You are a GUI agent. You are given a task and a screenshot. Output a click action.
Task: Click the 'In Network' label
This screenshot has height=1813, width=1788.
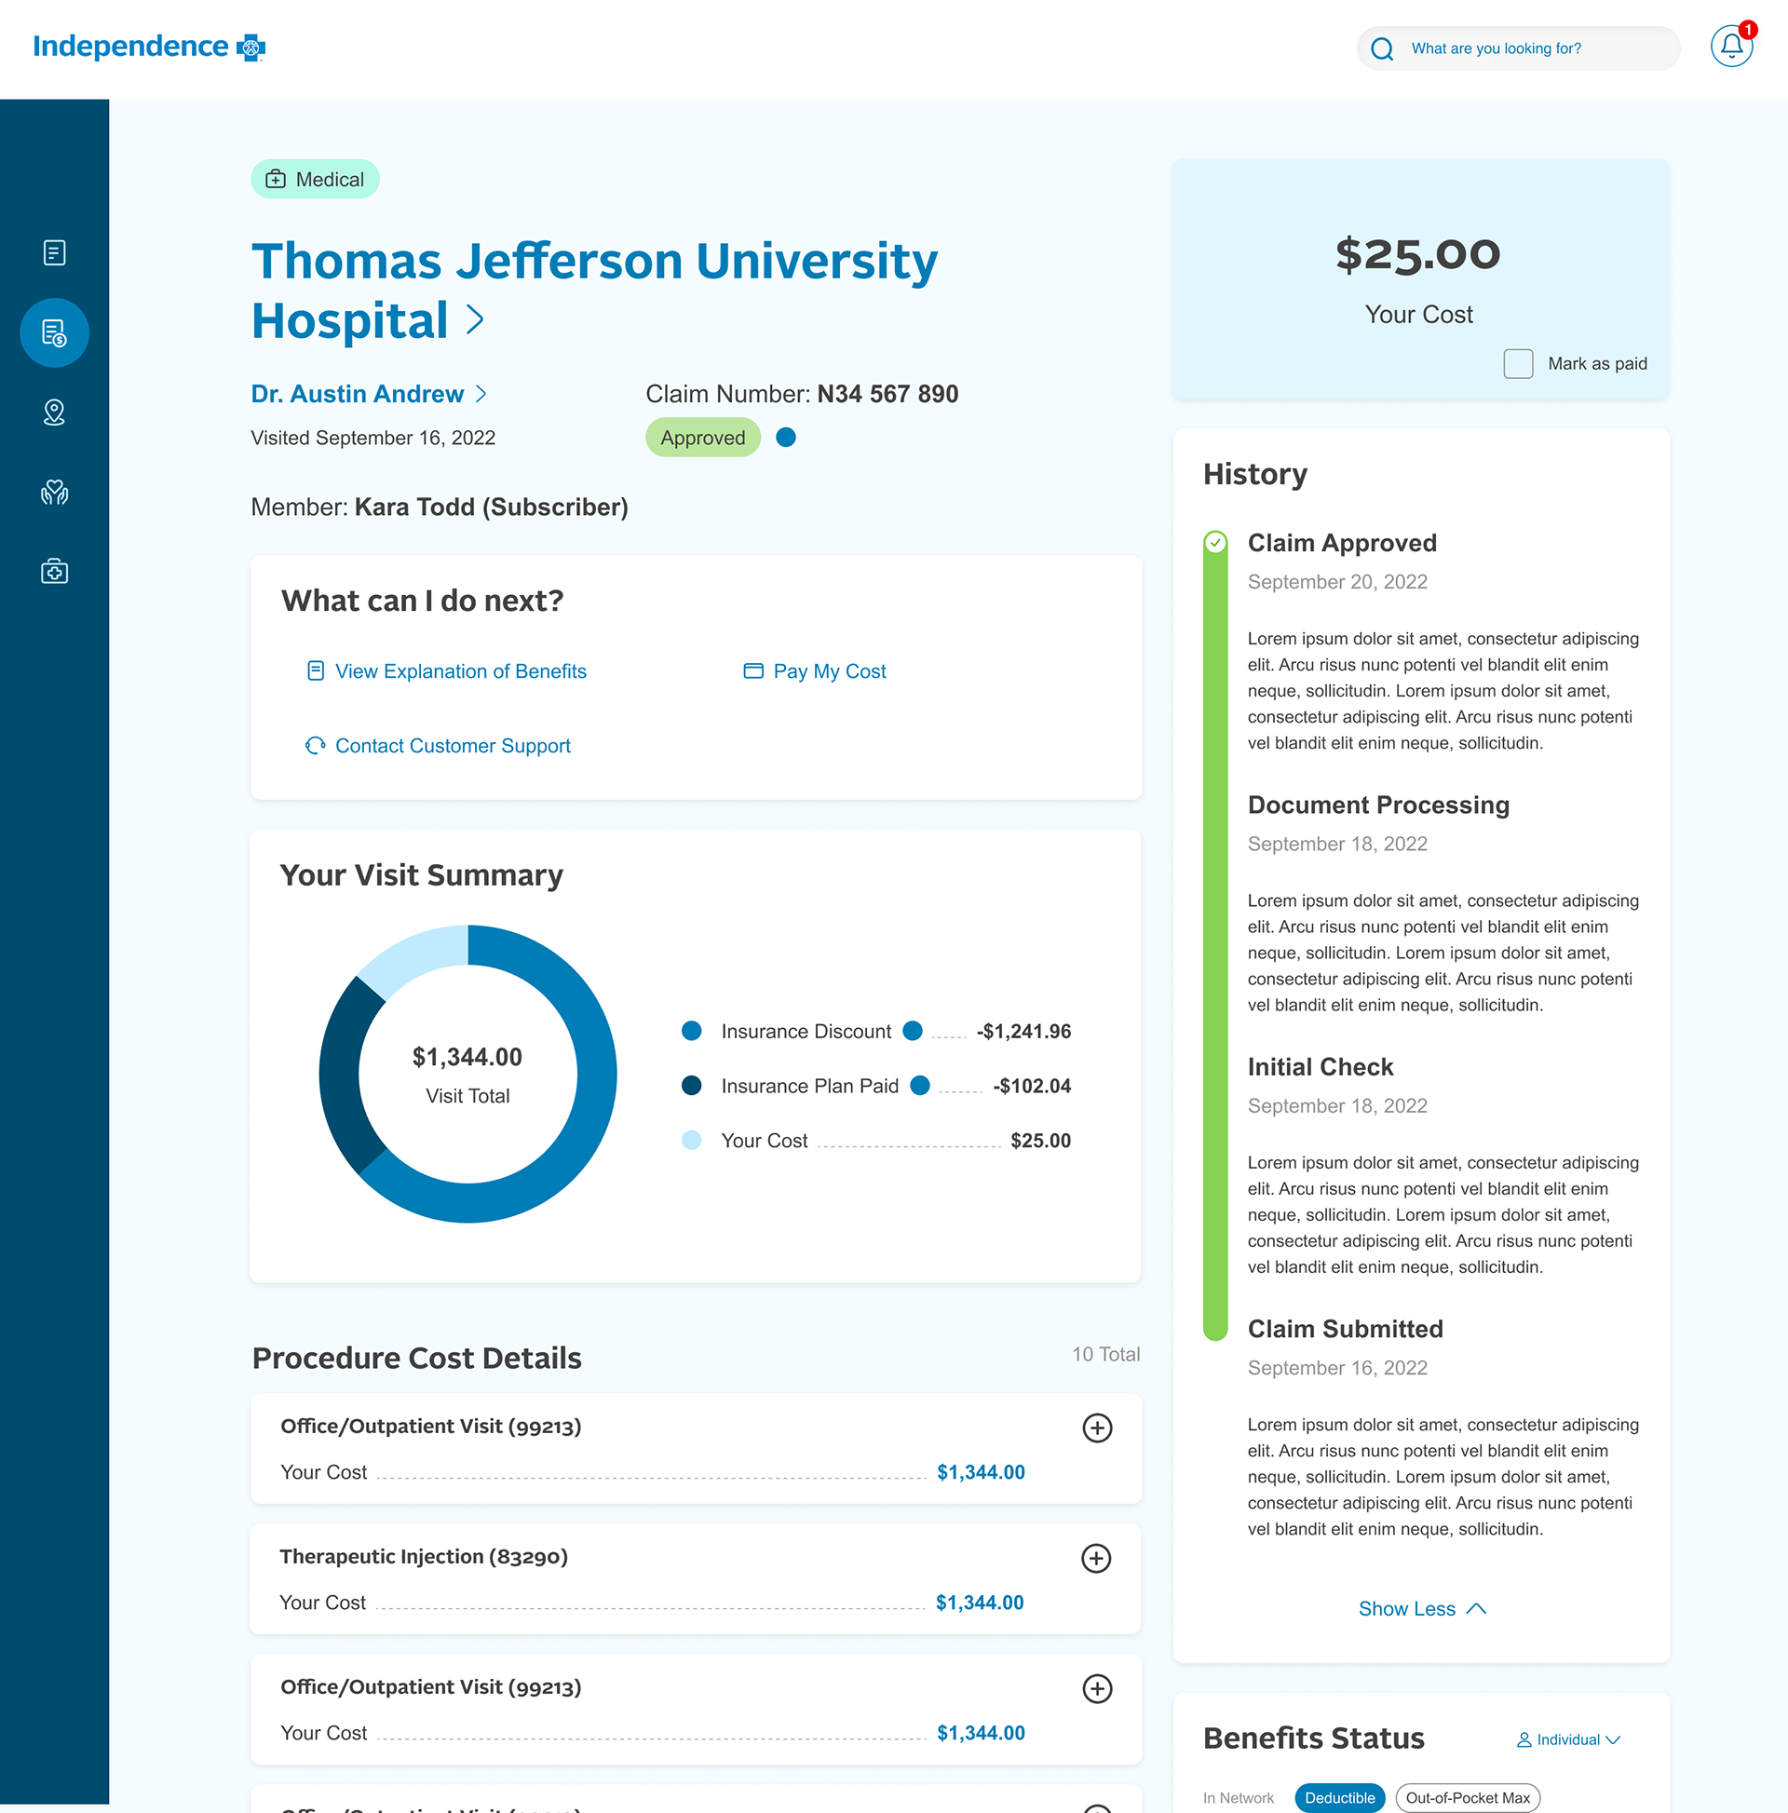tap(1238, 1798)
